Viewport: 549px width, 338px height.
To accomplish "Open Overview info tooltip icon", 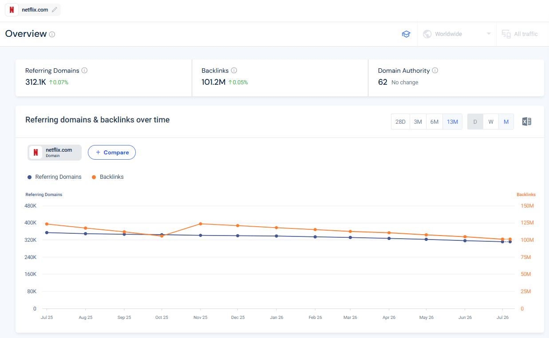I will [52, 34].
